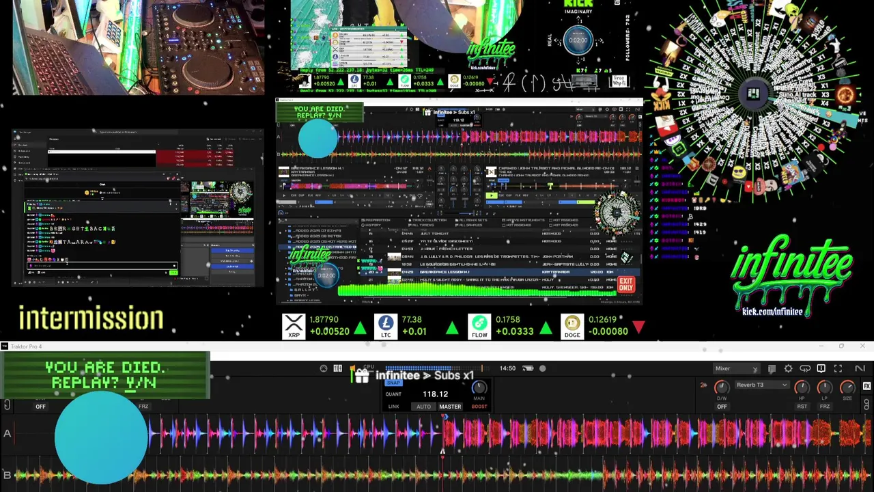Click the record circle icon beside battery indicator
Viewport: 874px width, 492px height.
click(x=542, y=368)
